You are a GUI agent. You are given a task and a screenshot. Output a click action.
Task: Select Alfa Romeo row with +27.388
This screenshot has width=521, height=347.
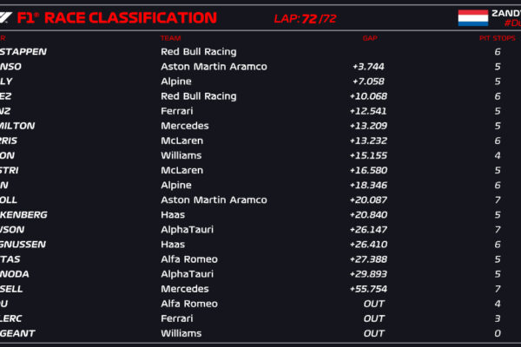[260, 259]
